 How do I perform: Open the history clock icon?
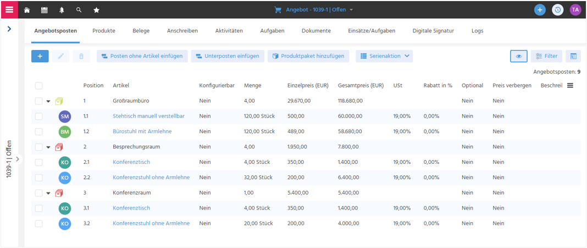558,10
